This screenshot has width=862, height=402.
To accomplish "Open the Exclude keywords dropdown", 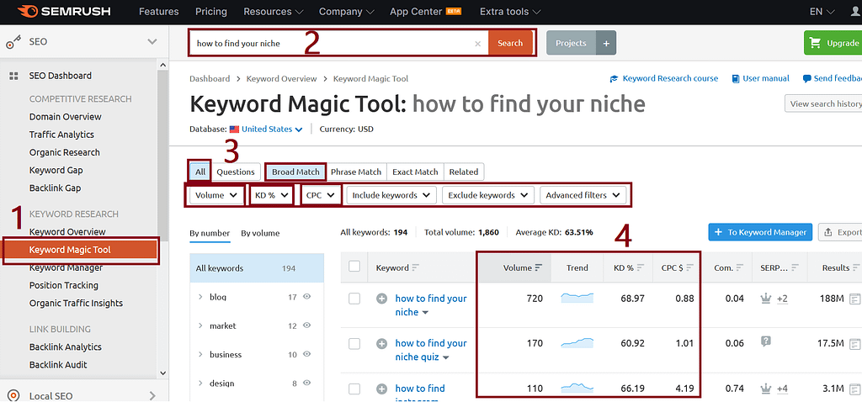I will click(488, 195).
